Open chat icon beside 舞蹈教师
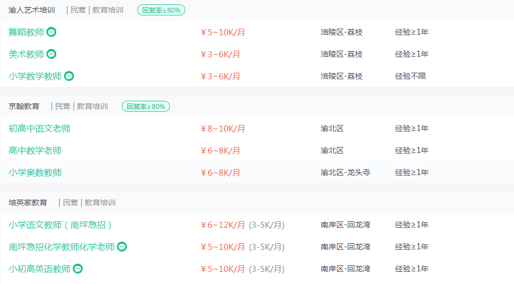This screenshot has width=514, height=284. coord(51,32)
